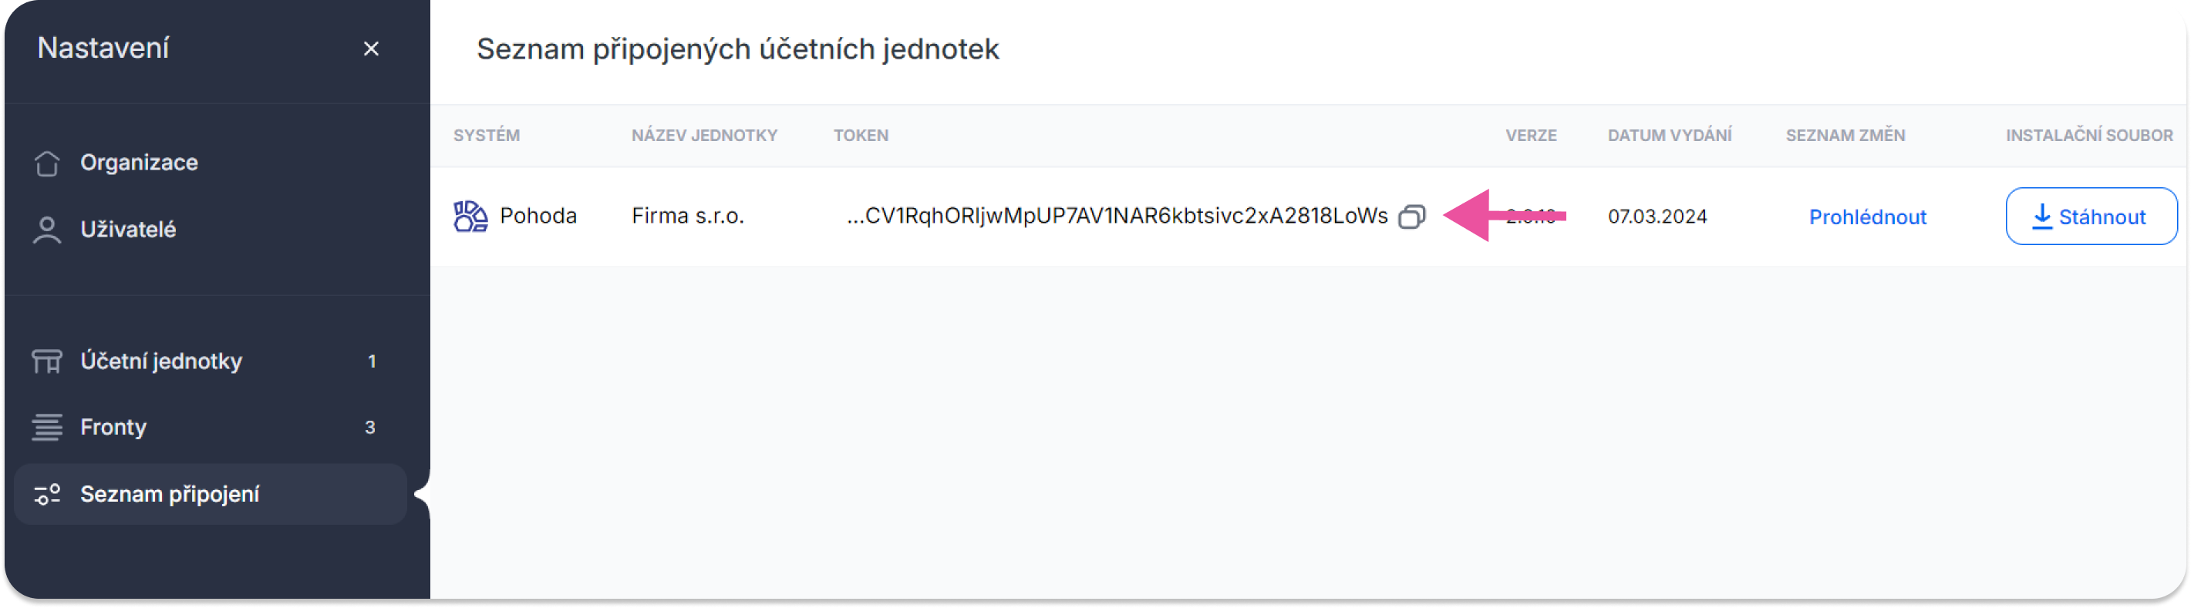
Task: Click the token text value
Action: 1117,216
